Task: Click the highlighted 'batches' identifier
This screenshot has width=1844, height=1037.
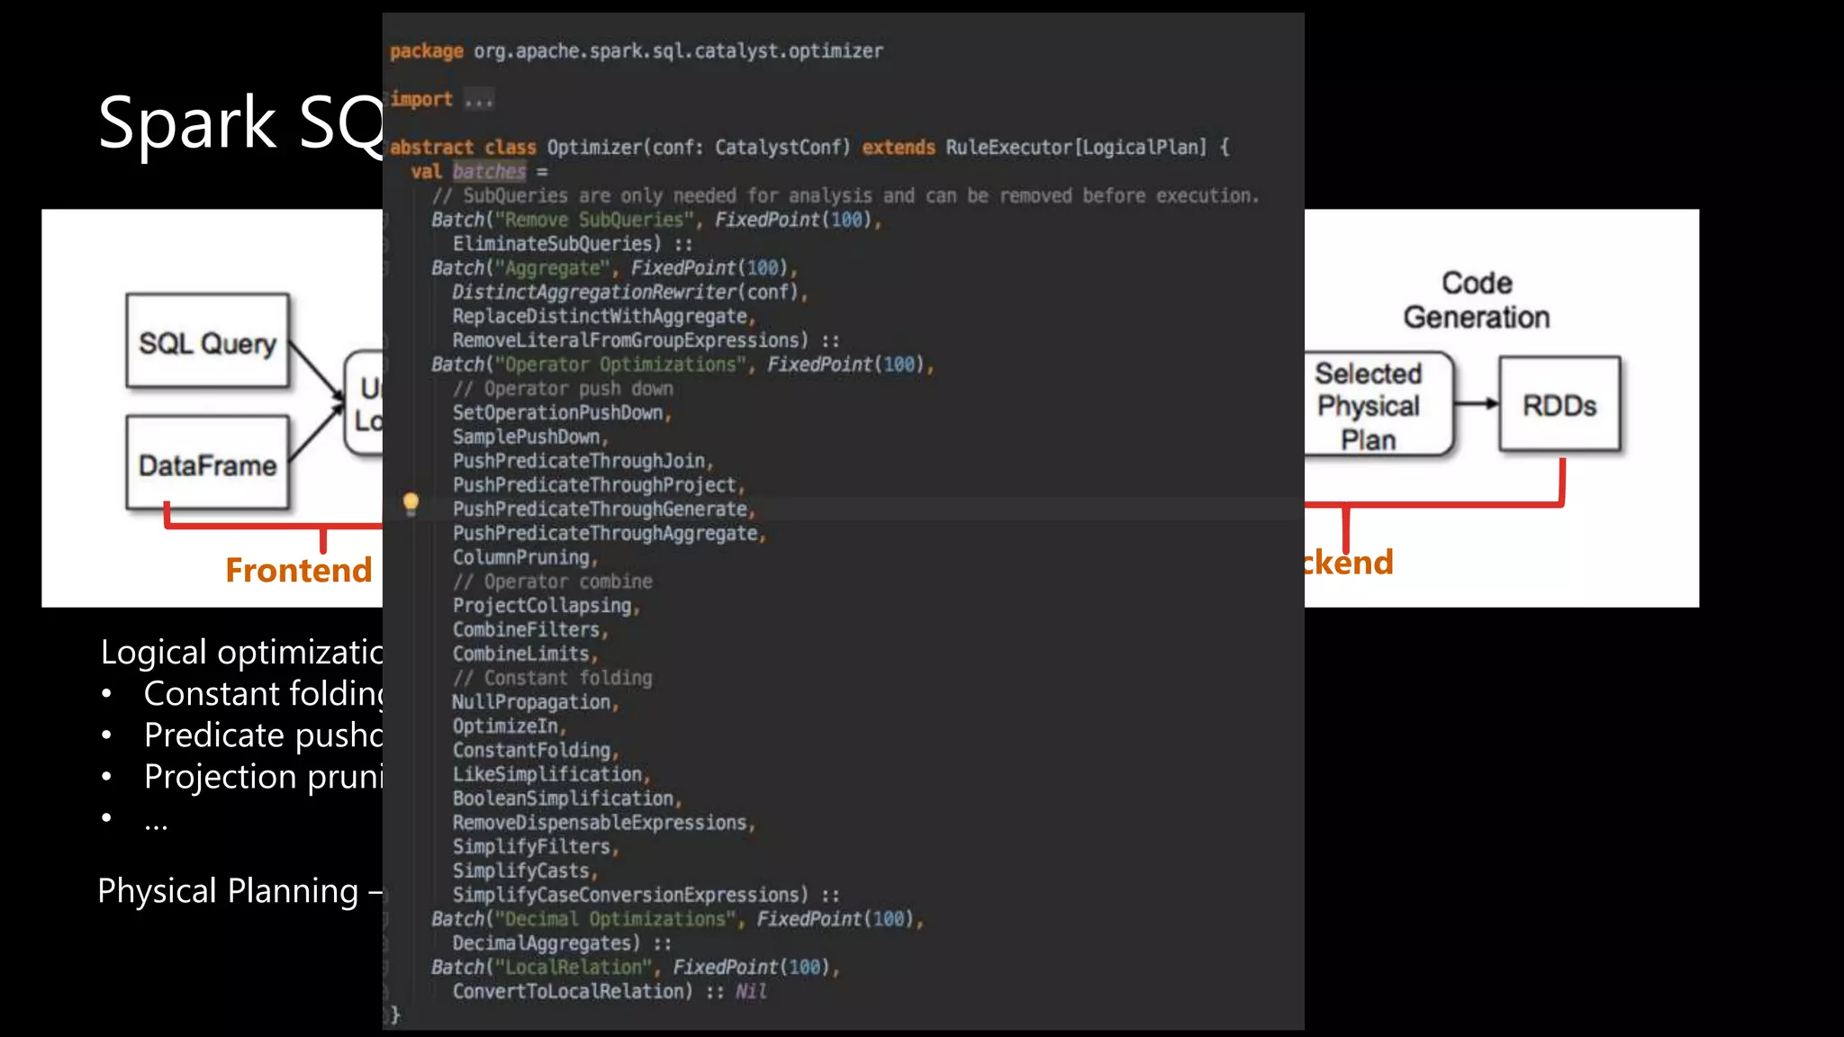Action: (x=489, y=171)
